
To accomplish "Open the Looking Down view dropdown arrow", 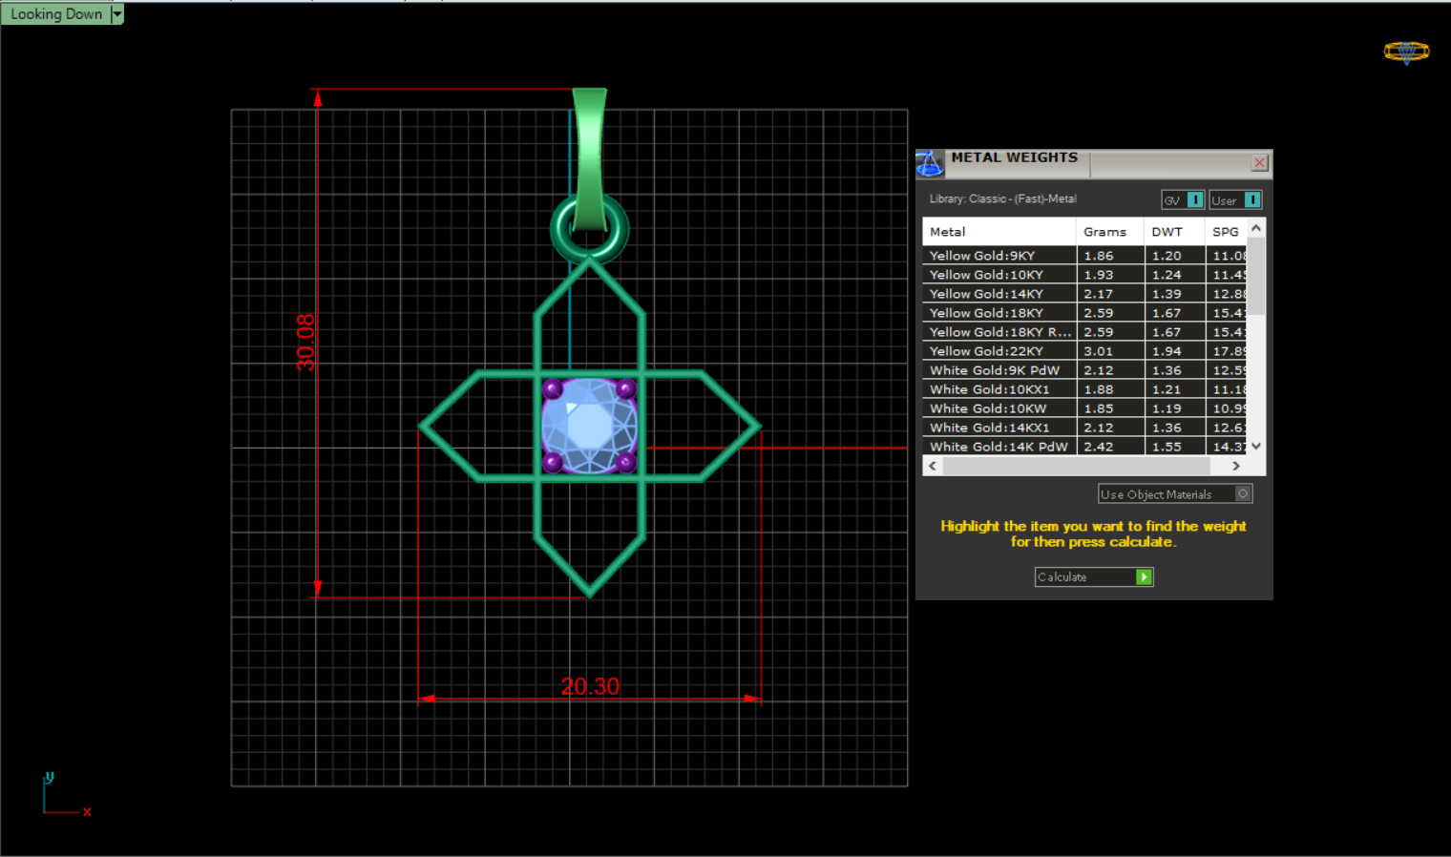I will [x=117, y=14].
